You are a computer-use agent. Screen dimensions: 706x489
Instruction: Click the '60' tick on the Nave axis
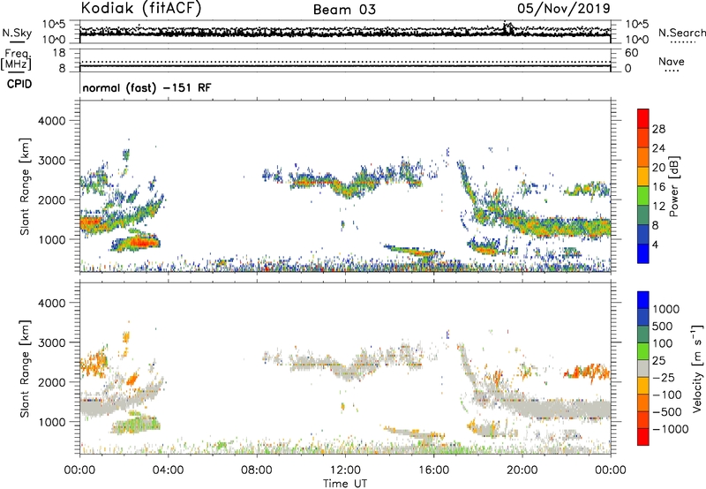pyautogui.click(x=631, y=53)
